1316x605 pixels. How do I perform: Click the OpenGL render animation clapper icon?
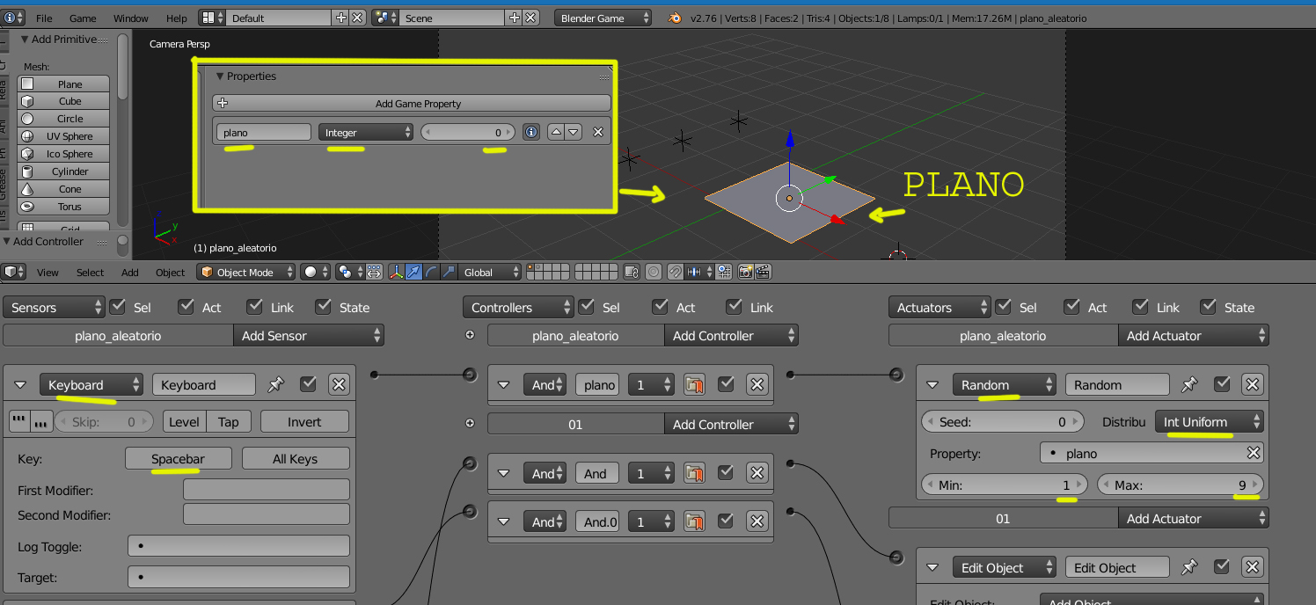coord(763,273)
